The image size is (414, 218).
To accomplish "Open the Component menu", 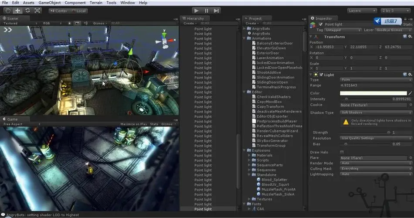I will 75,3.
